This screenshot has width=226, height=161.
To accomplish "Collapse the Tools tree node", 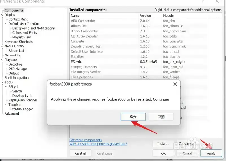I will coord(3,82).
